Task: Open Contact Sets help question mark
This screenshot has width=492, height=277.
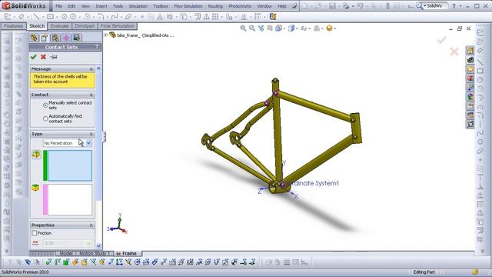Action: [97, 47]
